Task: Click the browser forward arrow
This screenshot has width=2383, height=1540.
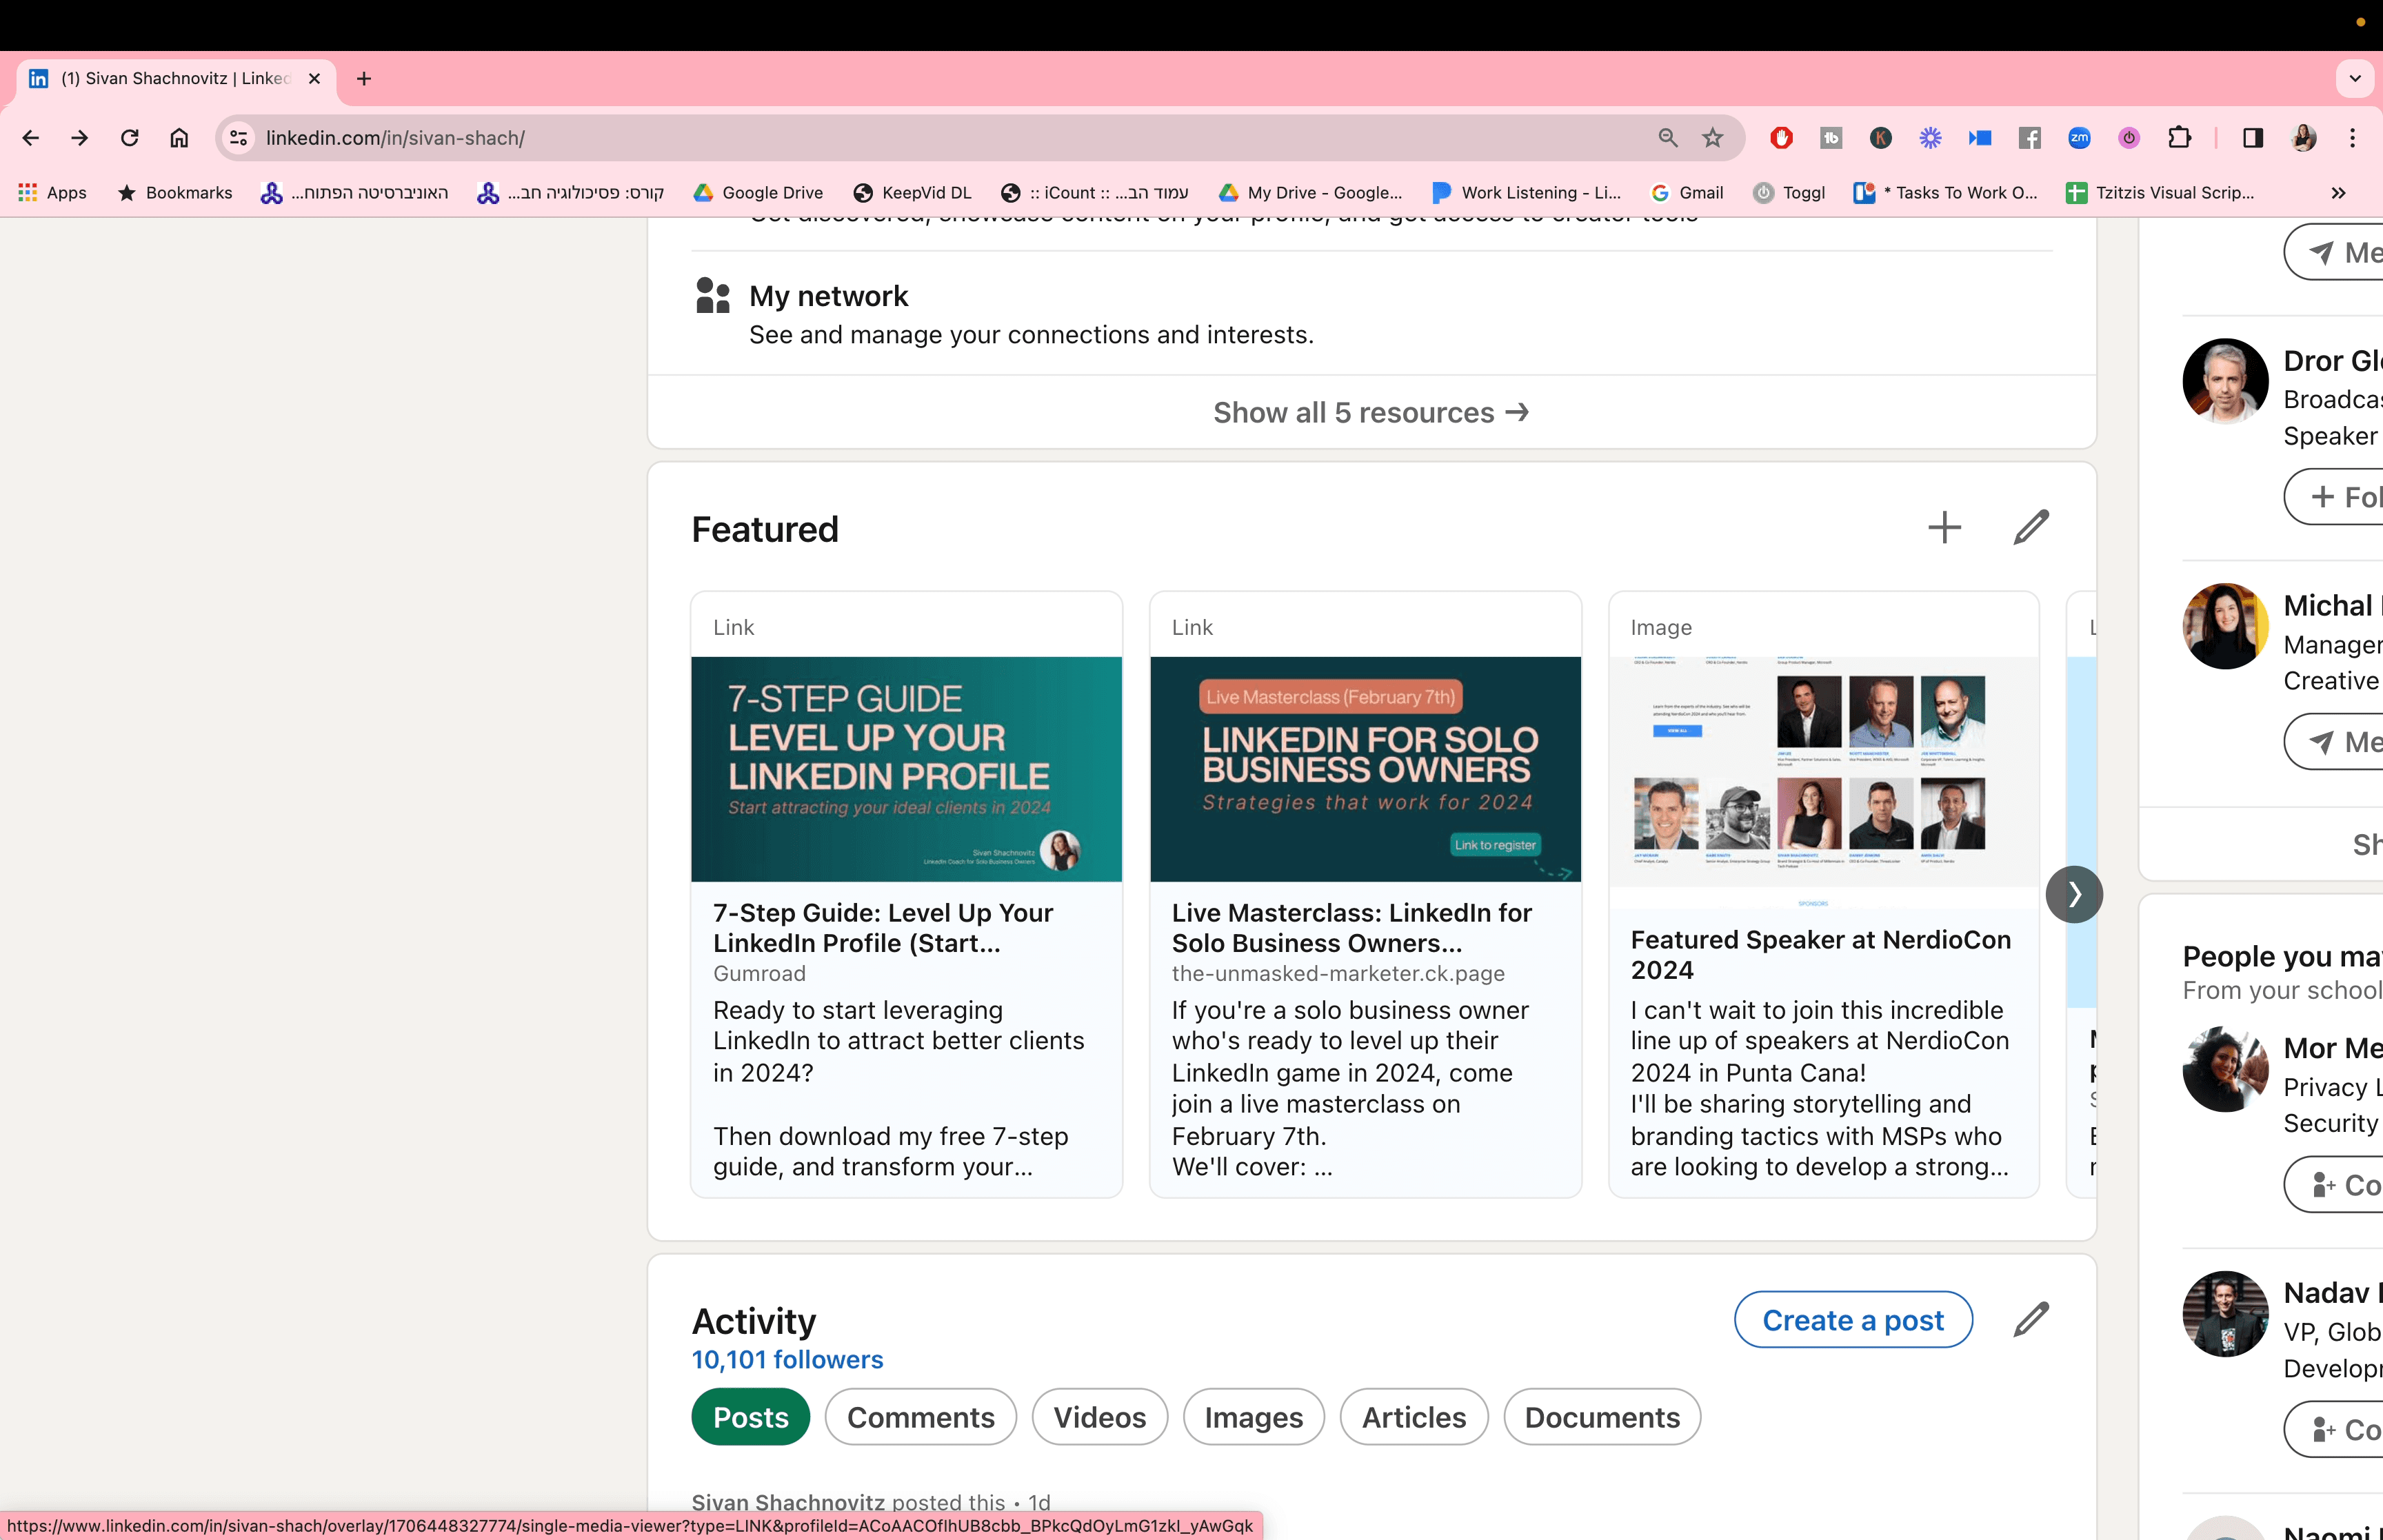Action: tap(80, 138)
